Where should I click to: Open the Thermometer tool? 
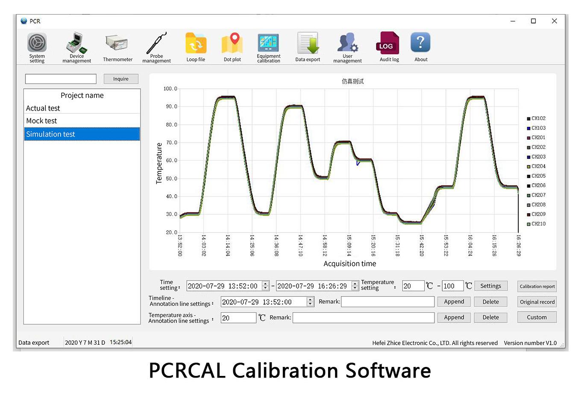click(x=117, y=48)
